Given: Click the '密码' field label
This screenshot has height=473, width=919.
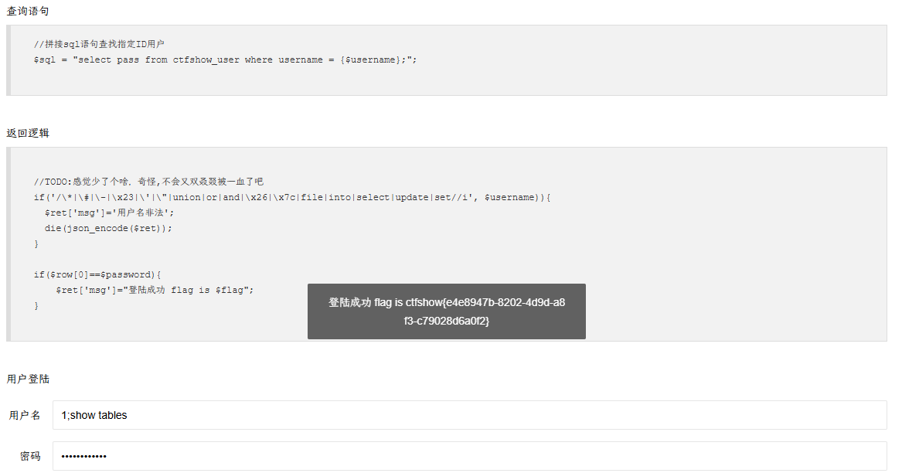Looking at the screenshot, I should click(x=30, y=456).
